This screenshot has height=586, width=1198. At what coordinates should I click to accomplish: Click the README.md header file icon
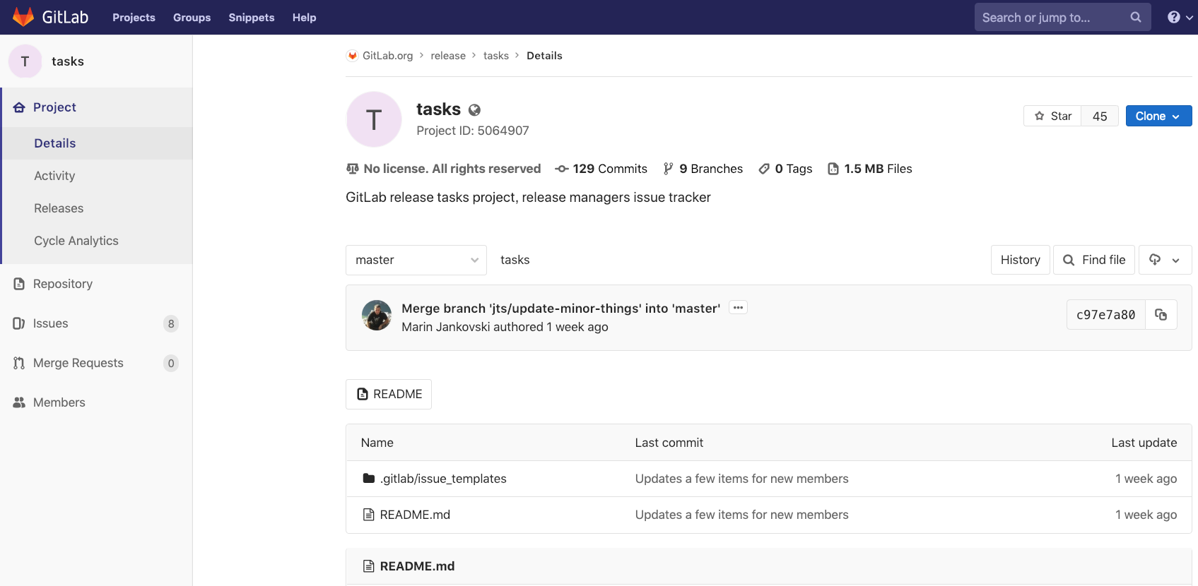pos(368,566)
